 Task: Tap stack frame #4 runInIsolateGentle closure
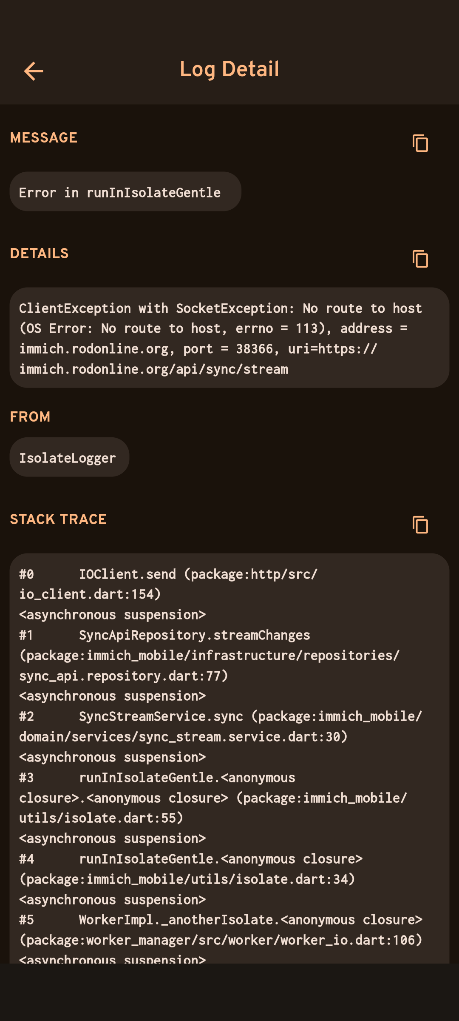221,859
